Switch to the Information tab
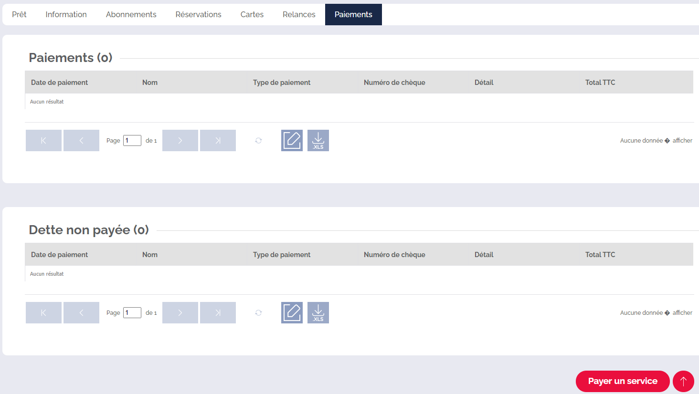The height and width of the screenshot is (394, 699). tap(66, 14)
